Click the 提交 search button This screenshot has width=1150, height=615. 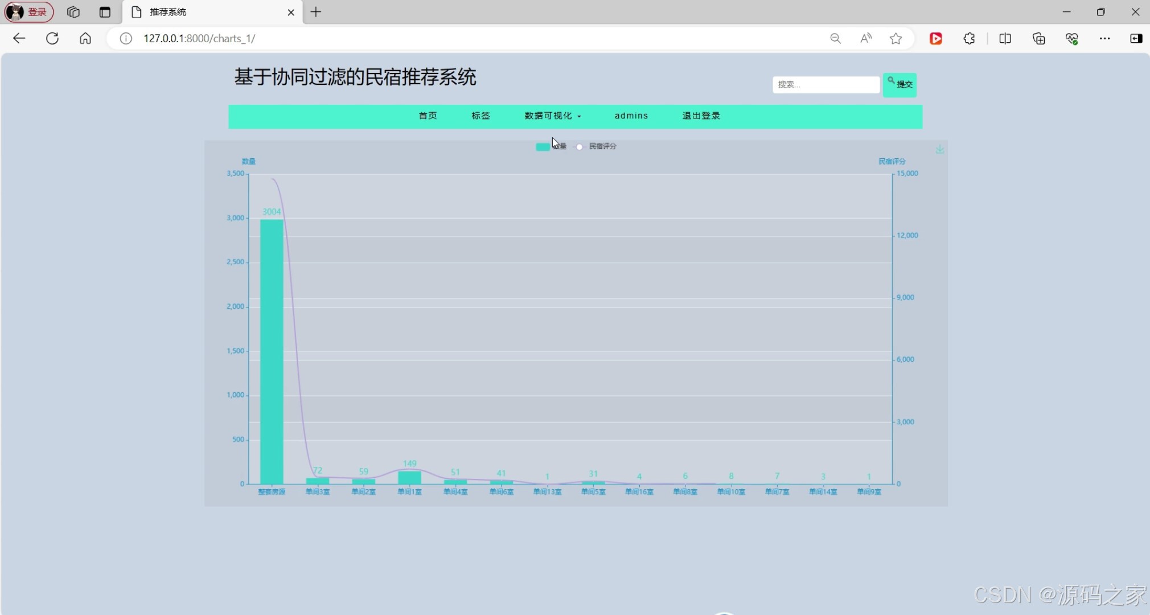tap(900, 85)
